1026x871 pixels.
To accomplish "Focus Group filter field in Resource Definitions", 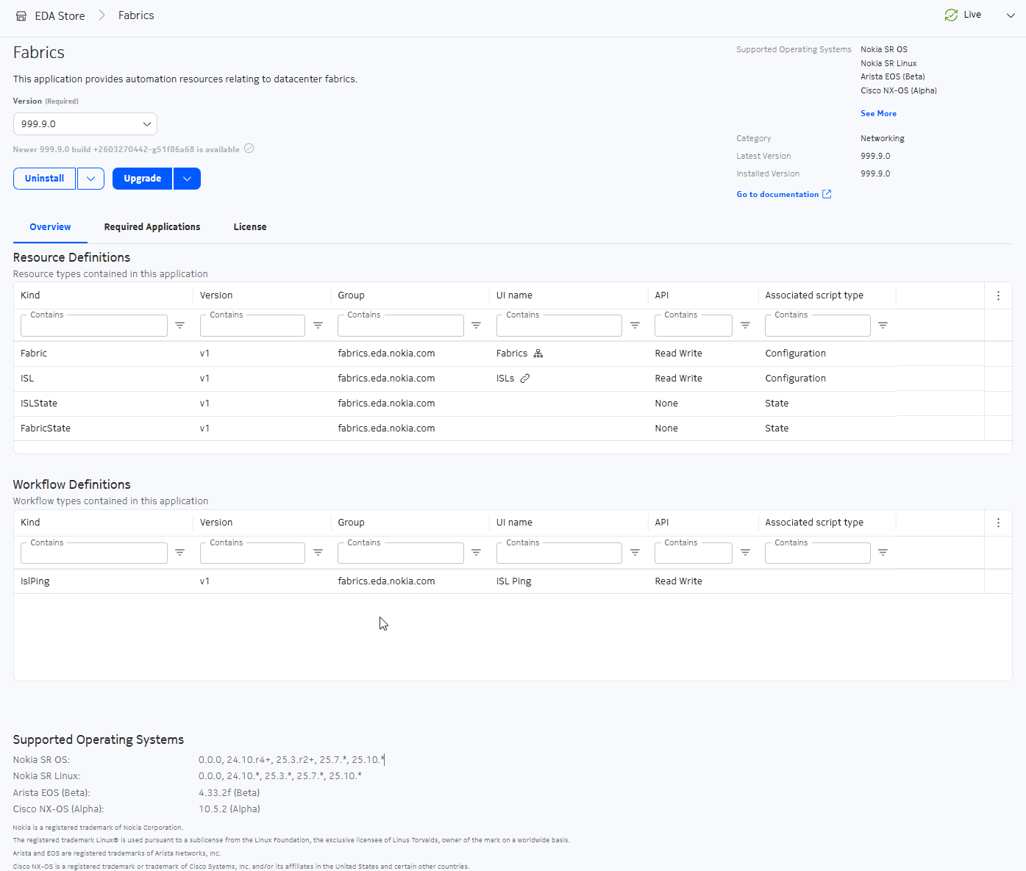I will 401,326.
